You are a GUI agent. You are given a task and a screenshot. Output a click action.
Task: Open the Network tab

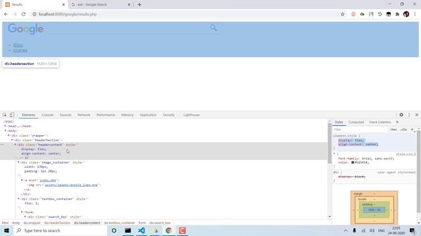(84, 115)
